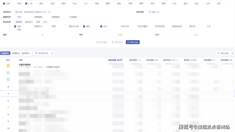Click the maximum 面积 input field
The height and width of the screenshot is (132, 235).
coord(35,35)
